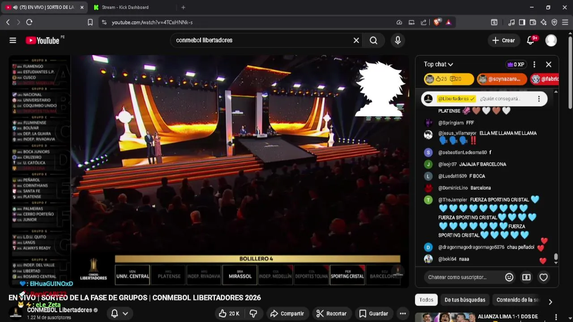Click the search magnifier button

point(373,40)
